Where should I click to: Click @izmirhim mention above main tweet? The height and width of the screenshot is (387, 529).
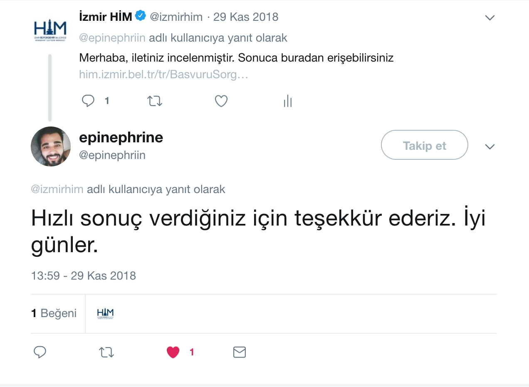57,189
